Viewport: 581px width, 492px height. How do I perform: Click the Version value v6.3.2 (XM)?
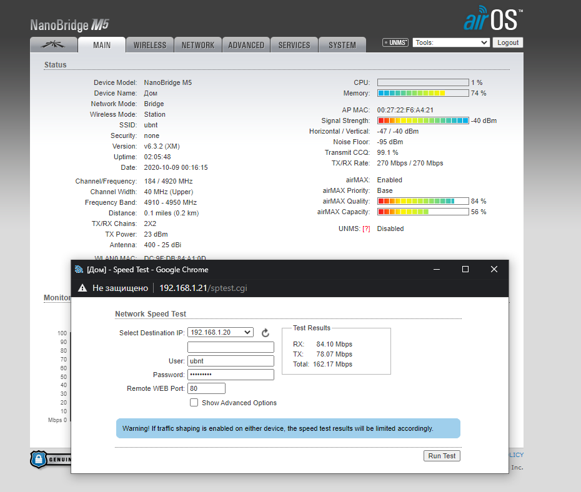coord(162,146)
